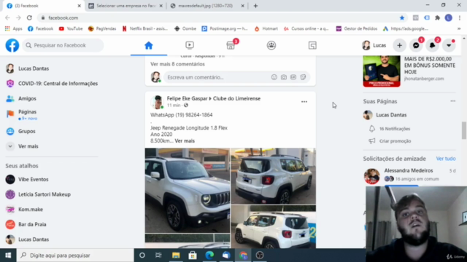This screenshot has width=467, height=262.
Task: Open the Gaming tab in top navigation
Action: coord(312,45)
